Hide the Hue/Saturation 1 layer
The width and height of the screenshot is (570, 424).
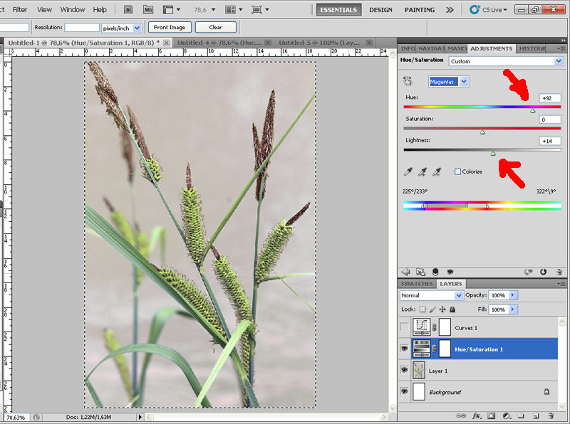click(x=404, y=349)
